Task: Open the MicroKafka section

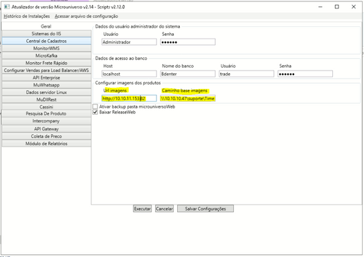Action: [46, 56]
